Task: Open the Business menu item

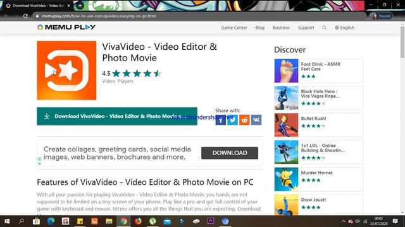Action: pyautogui.click(x=281, y=28)
